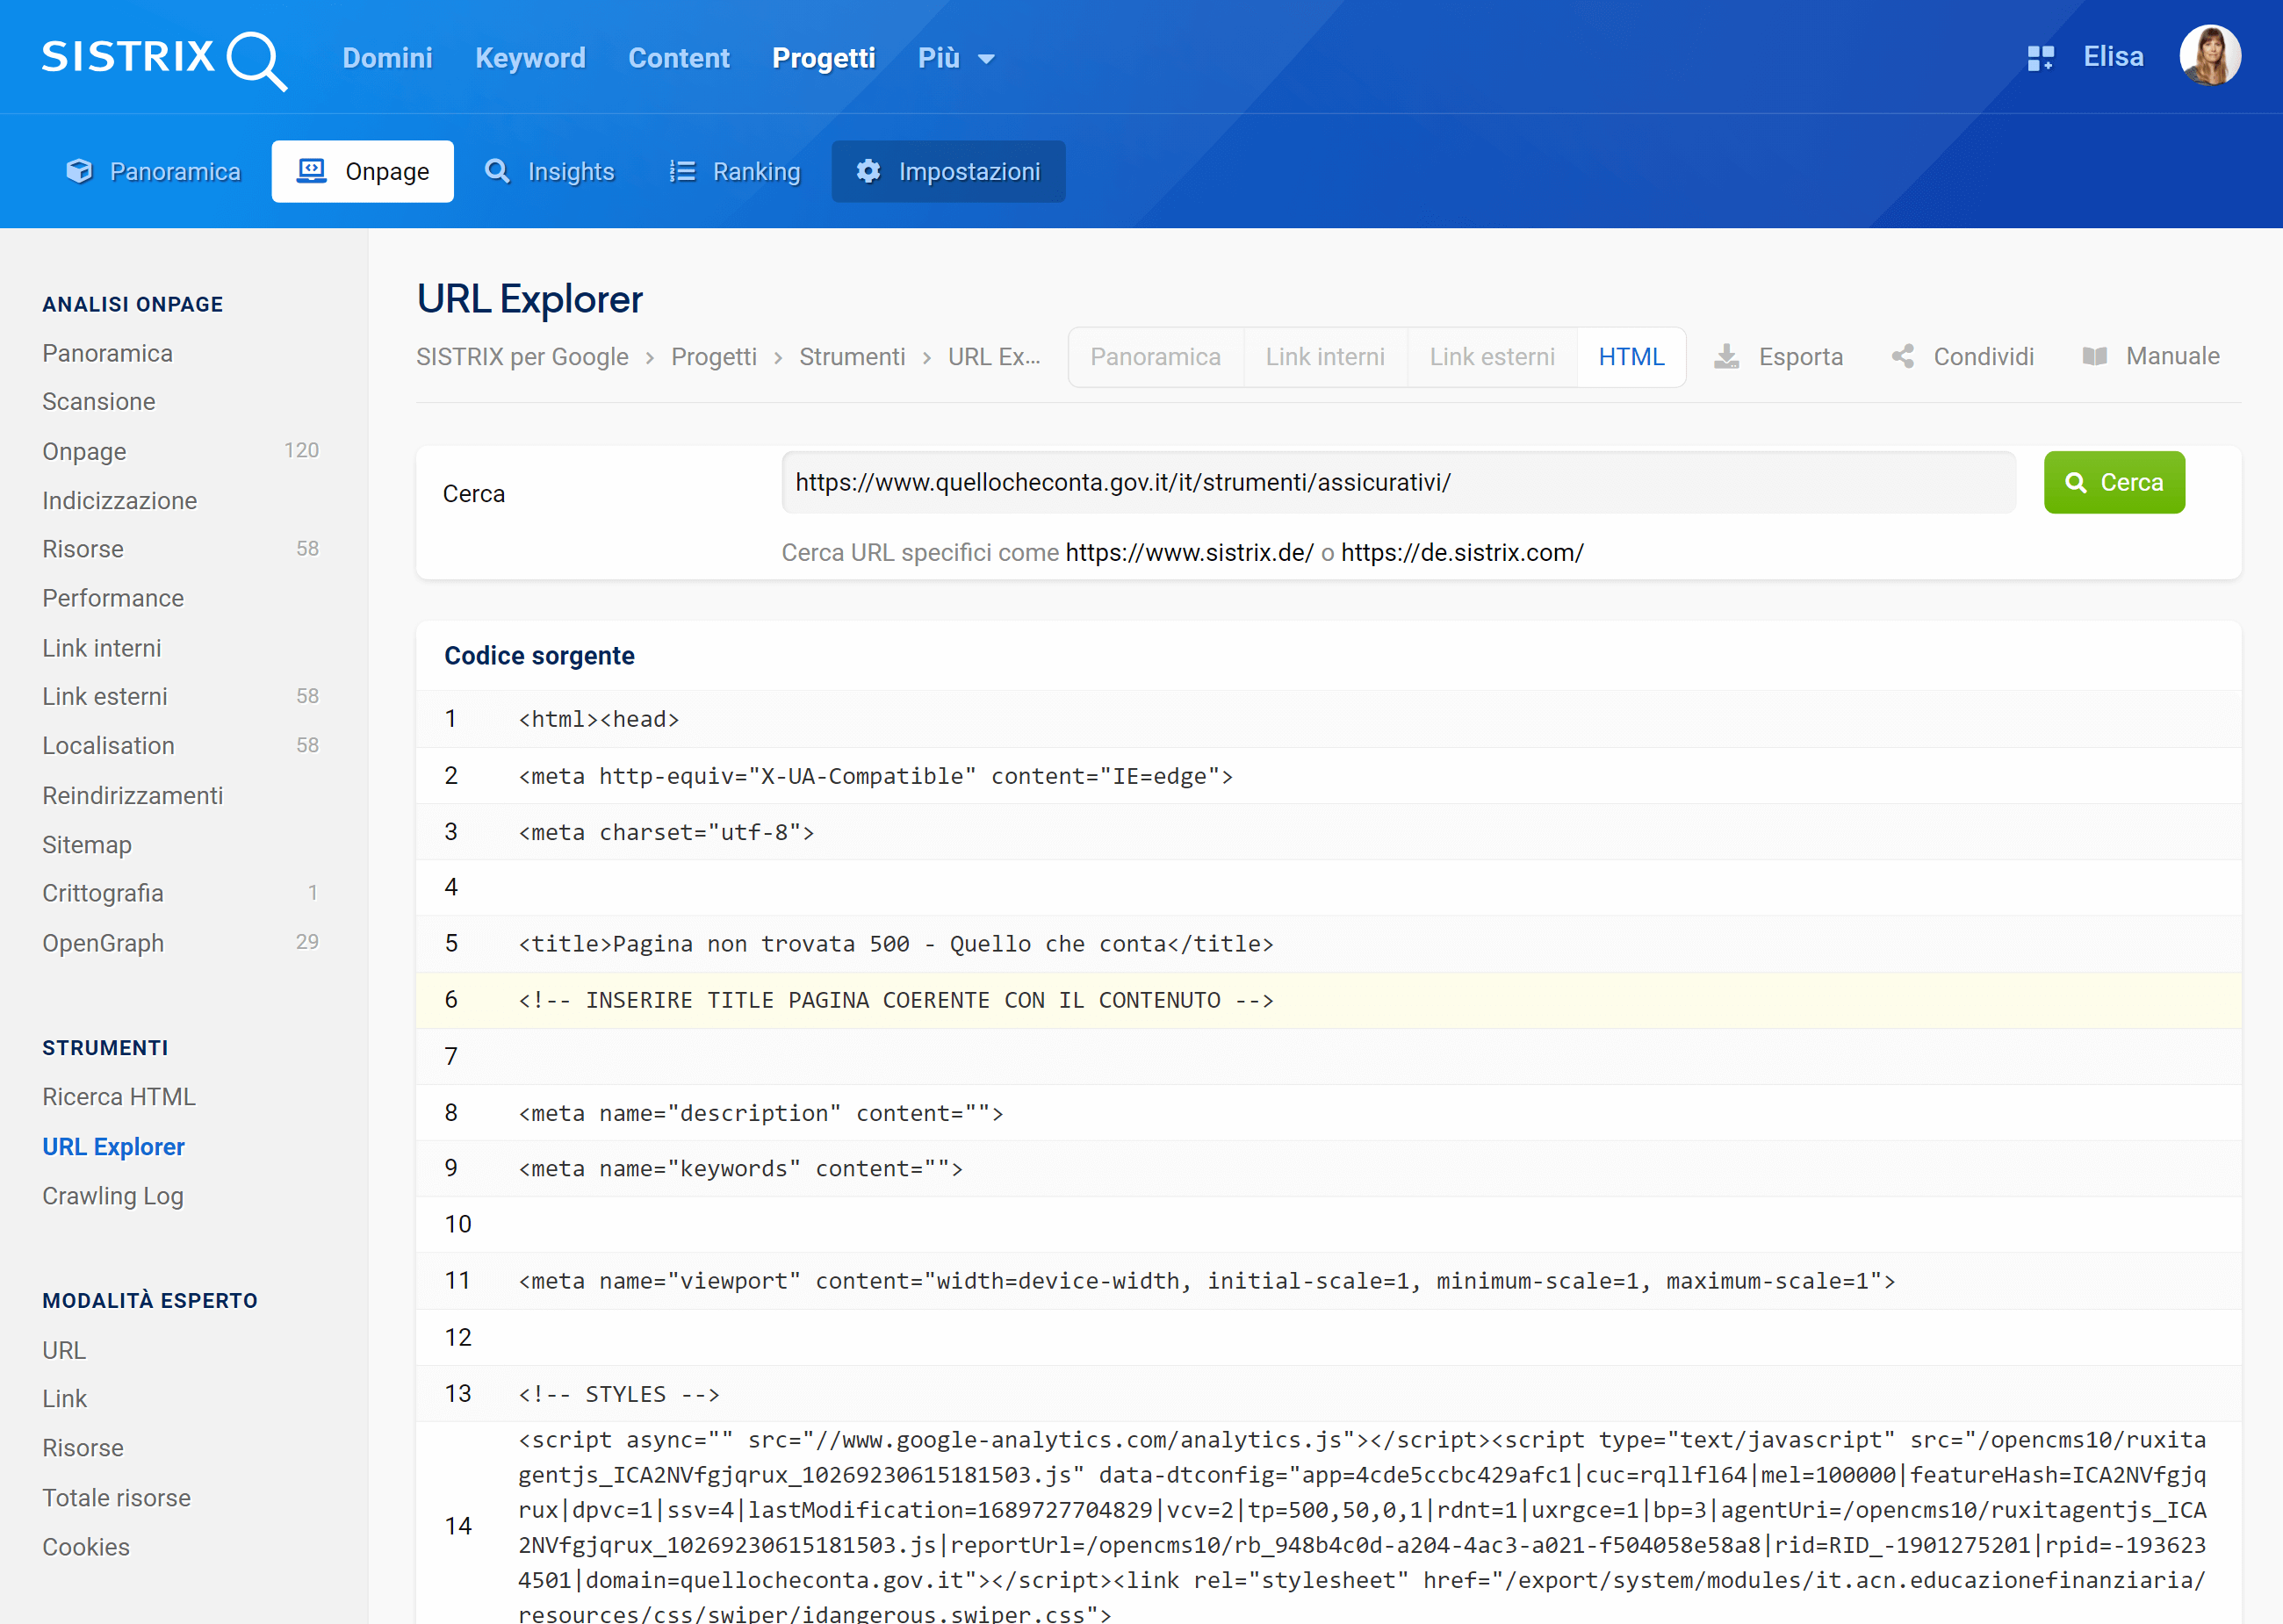Open Panoramica in Analisi Onpage sidebar
Viewport: 2283px width, 1624px height.
107,353
